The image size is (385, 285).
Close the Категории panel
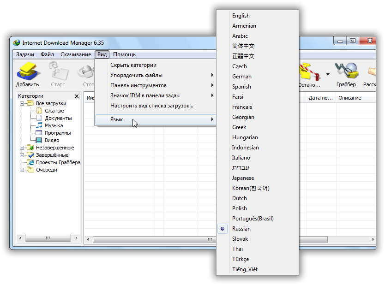tap(77, 96)
